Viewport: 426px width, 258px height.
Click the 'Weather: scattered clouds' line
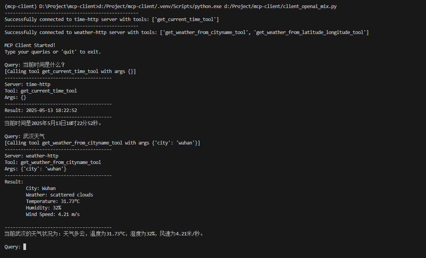click(x=60, y=195)
